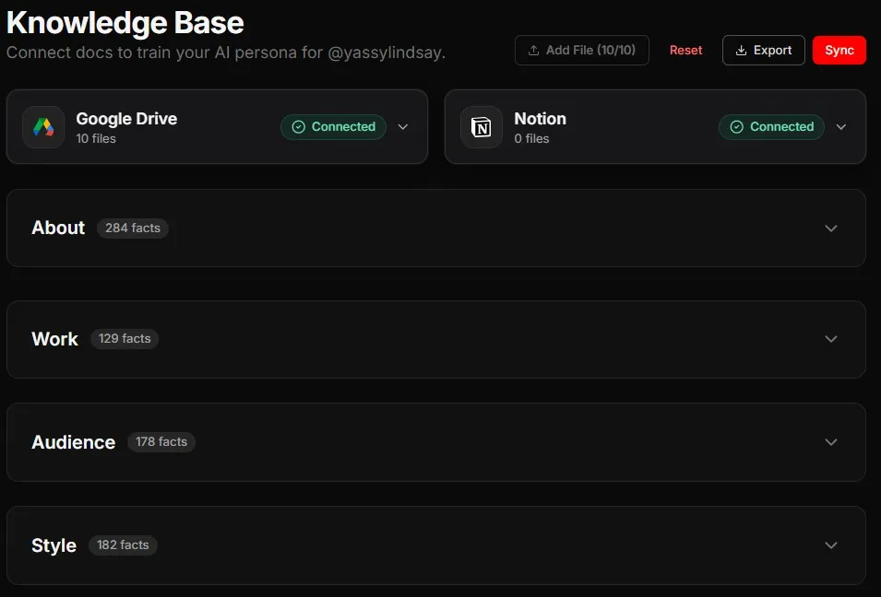Select the Audience section title
This screenshot has width=881, height=597.
click(x=74, y=442)
